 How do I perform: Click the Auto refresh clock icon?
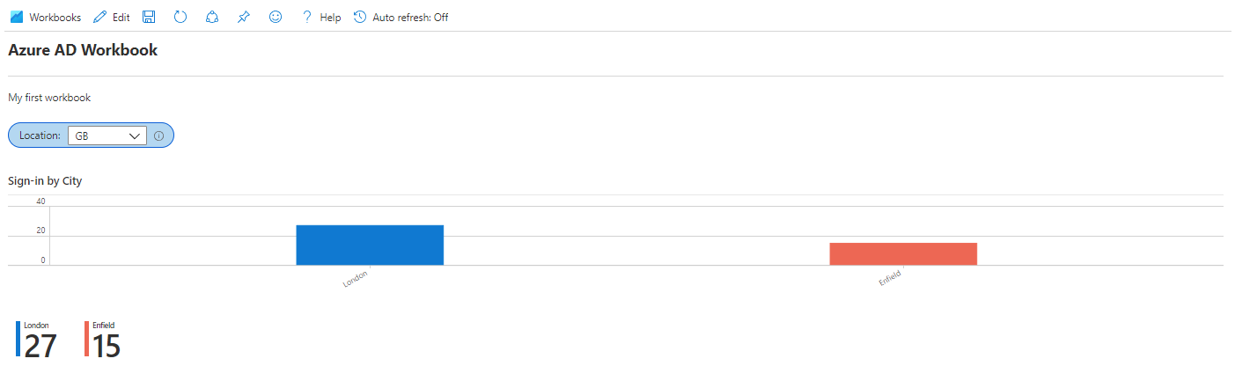360,17
